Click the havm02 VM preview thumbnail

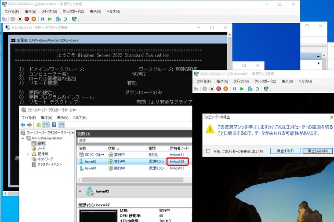point(98,216)
